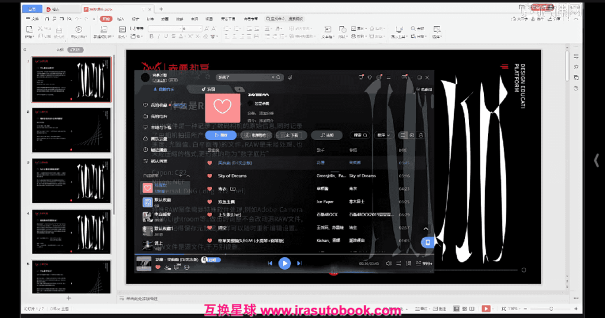Screen dimensions: 605x318
Task: Click the player user avatar
Action: pyautogui.click(x=145, y=77)
